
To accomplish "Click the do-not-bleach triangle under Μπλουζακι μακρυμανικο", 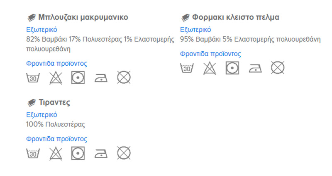I will pos(56,78).
